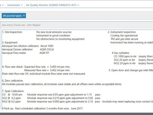Click the 'NO2 20 ppm in Air' line
This screenshot has height=115, width=153.
point(133,63)
